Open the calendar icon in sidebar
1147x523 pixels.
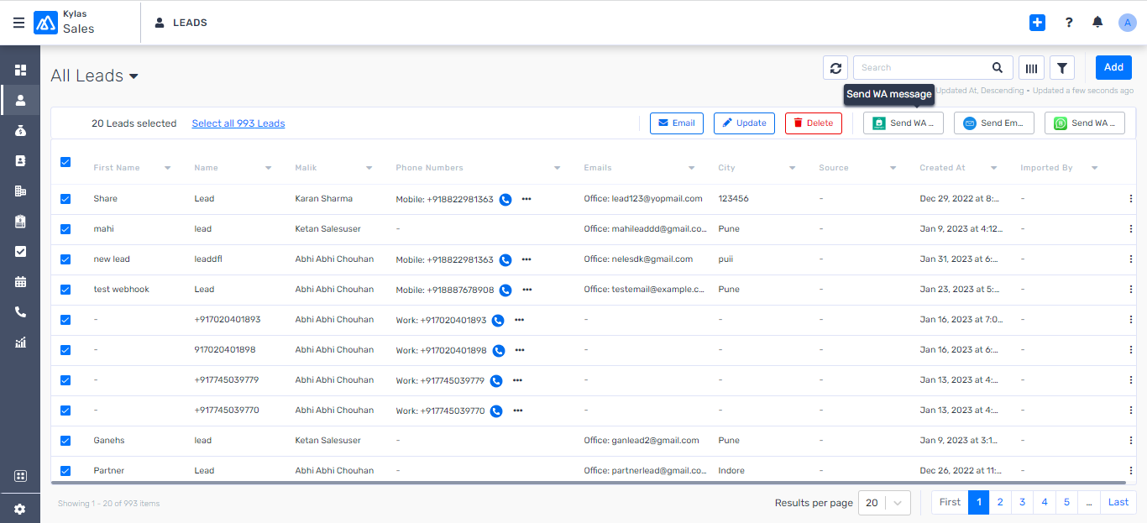point(20,281)
